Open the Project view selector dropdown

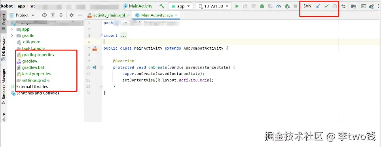[22, 15]
